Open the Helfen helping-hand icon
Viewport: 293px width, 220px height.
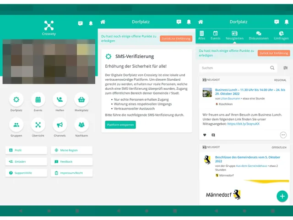(x=60, y=99)
